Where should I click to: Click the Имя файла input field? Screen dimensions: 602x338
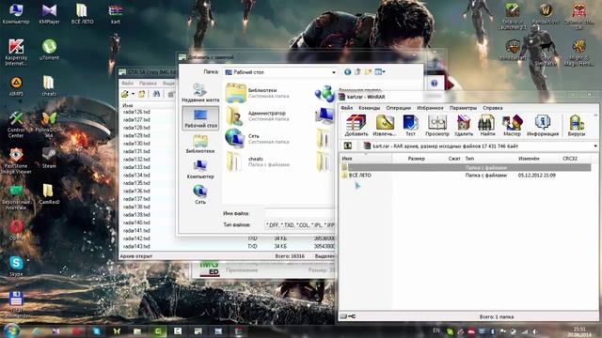point(300,213)
